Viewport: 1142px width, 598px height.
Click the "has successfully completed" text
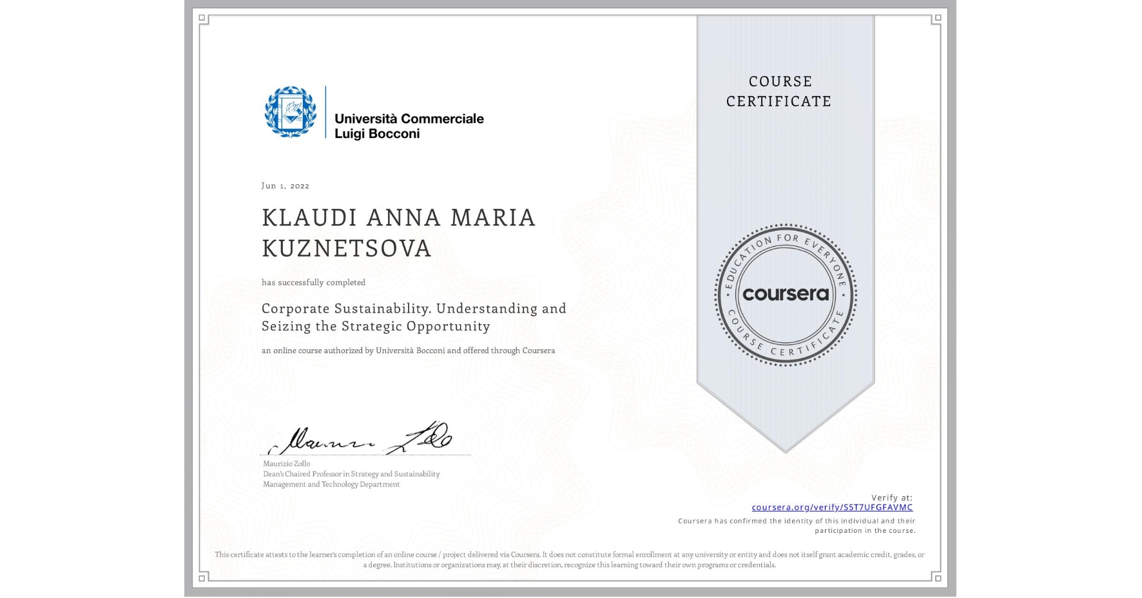313,282
